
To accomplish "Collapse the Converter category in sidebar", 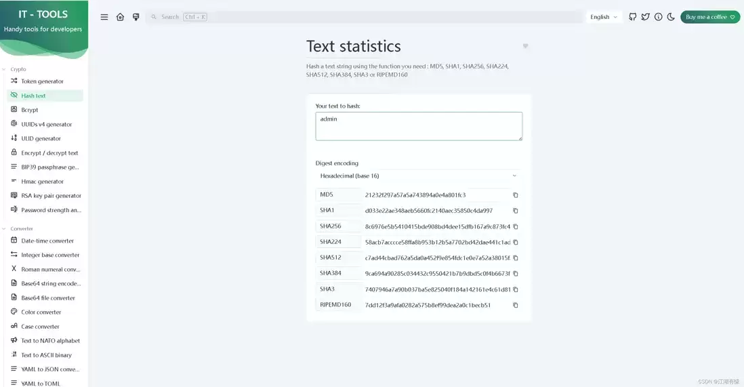I will point(18,229).
